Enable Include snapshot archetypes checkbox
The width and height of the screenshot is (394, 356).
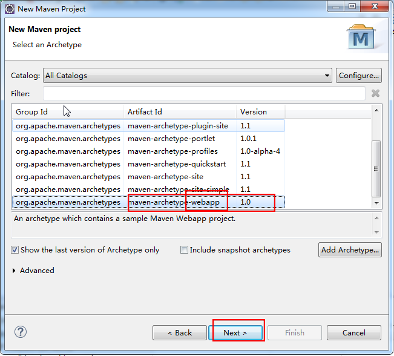[185, 249]
